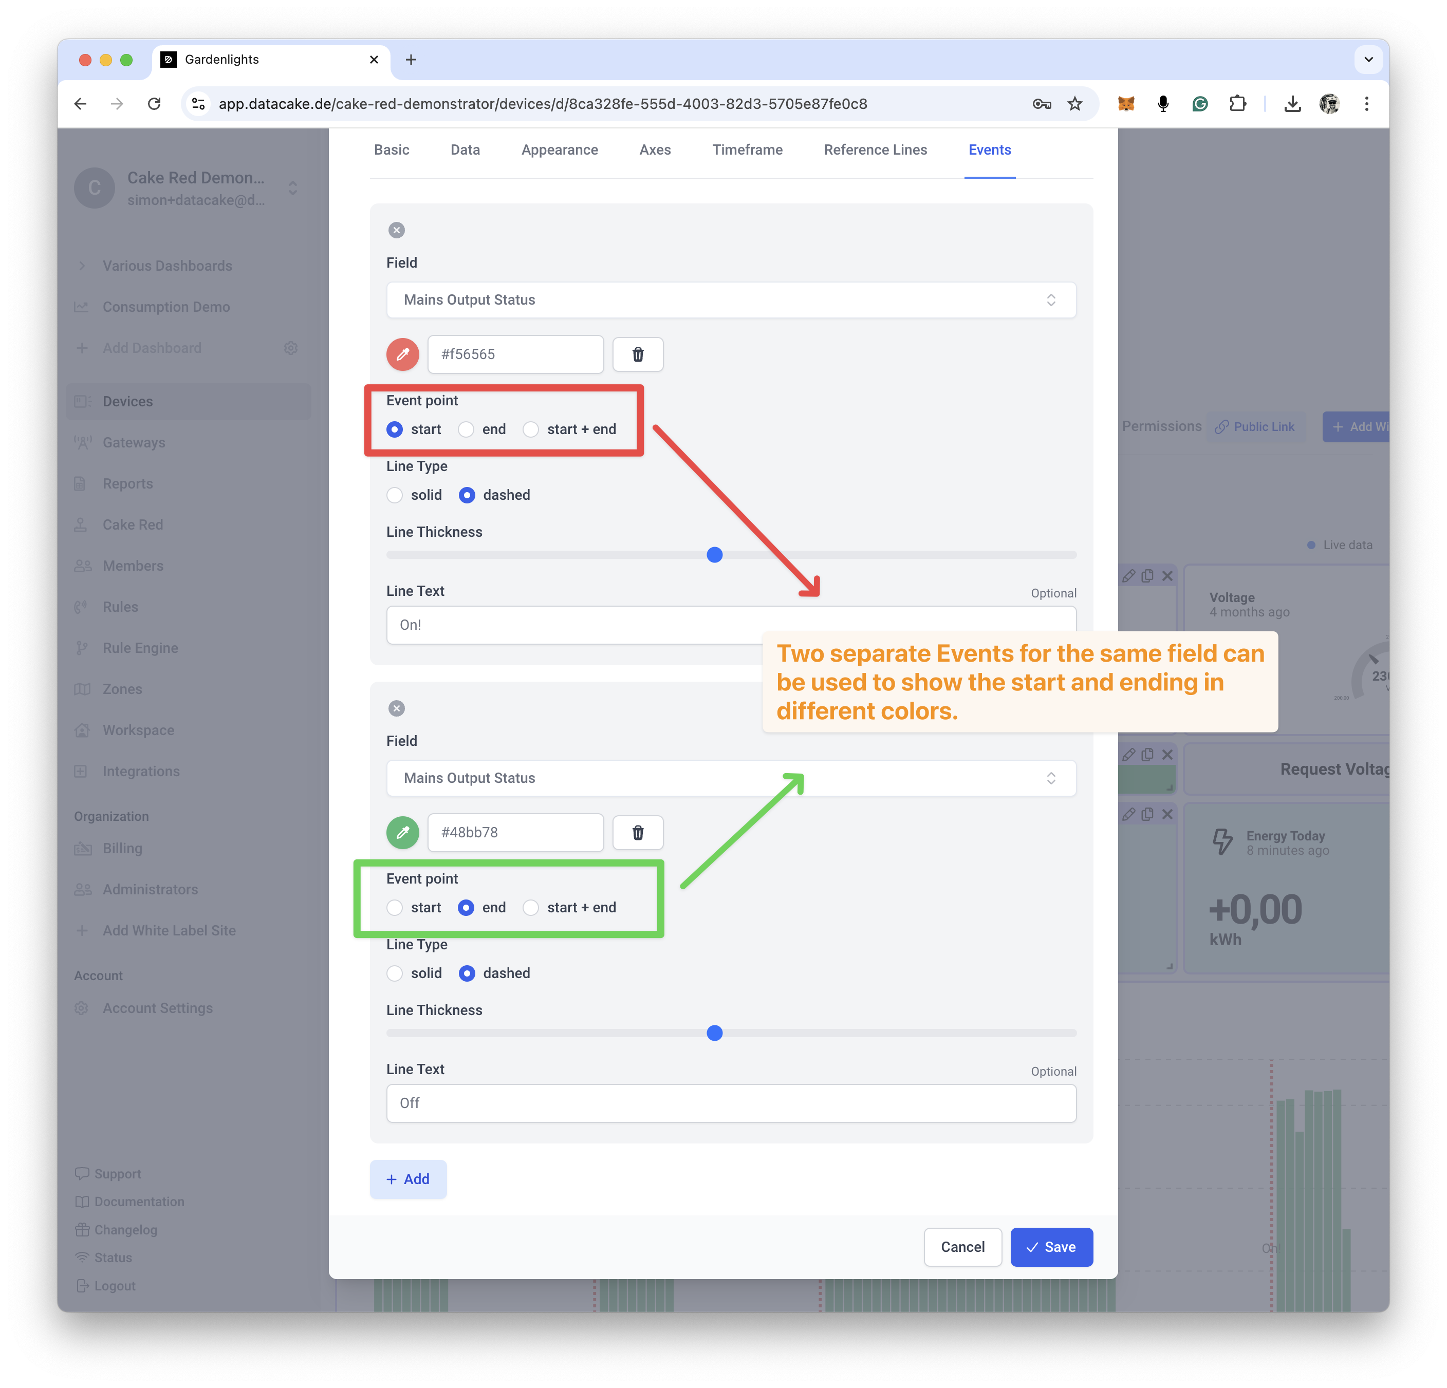1447x1388 pixels.
Task: Select start event point for first event
Action: (x=395, y=429)
